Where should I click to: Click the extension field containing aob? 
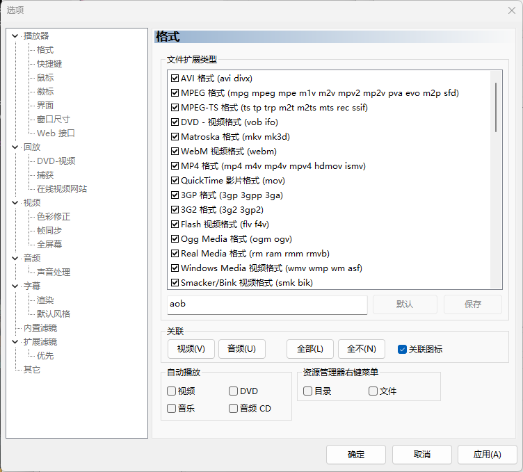click(x=267, y=304)
